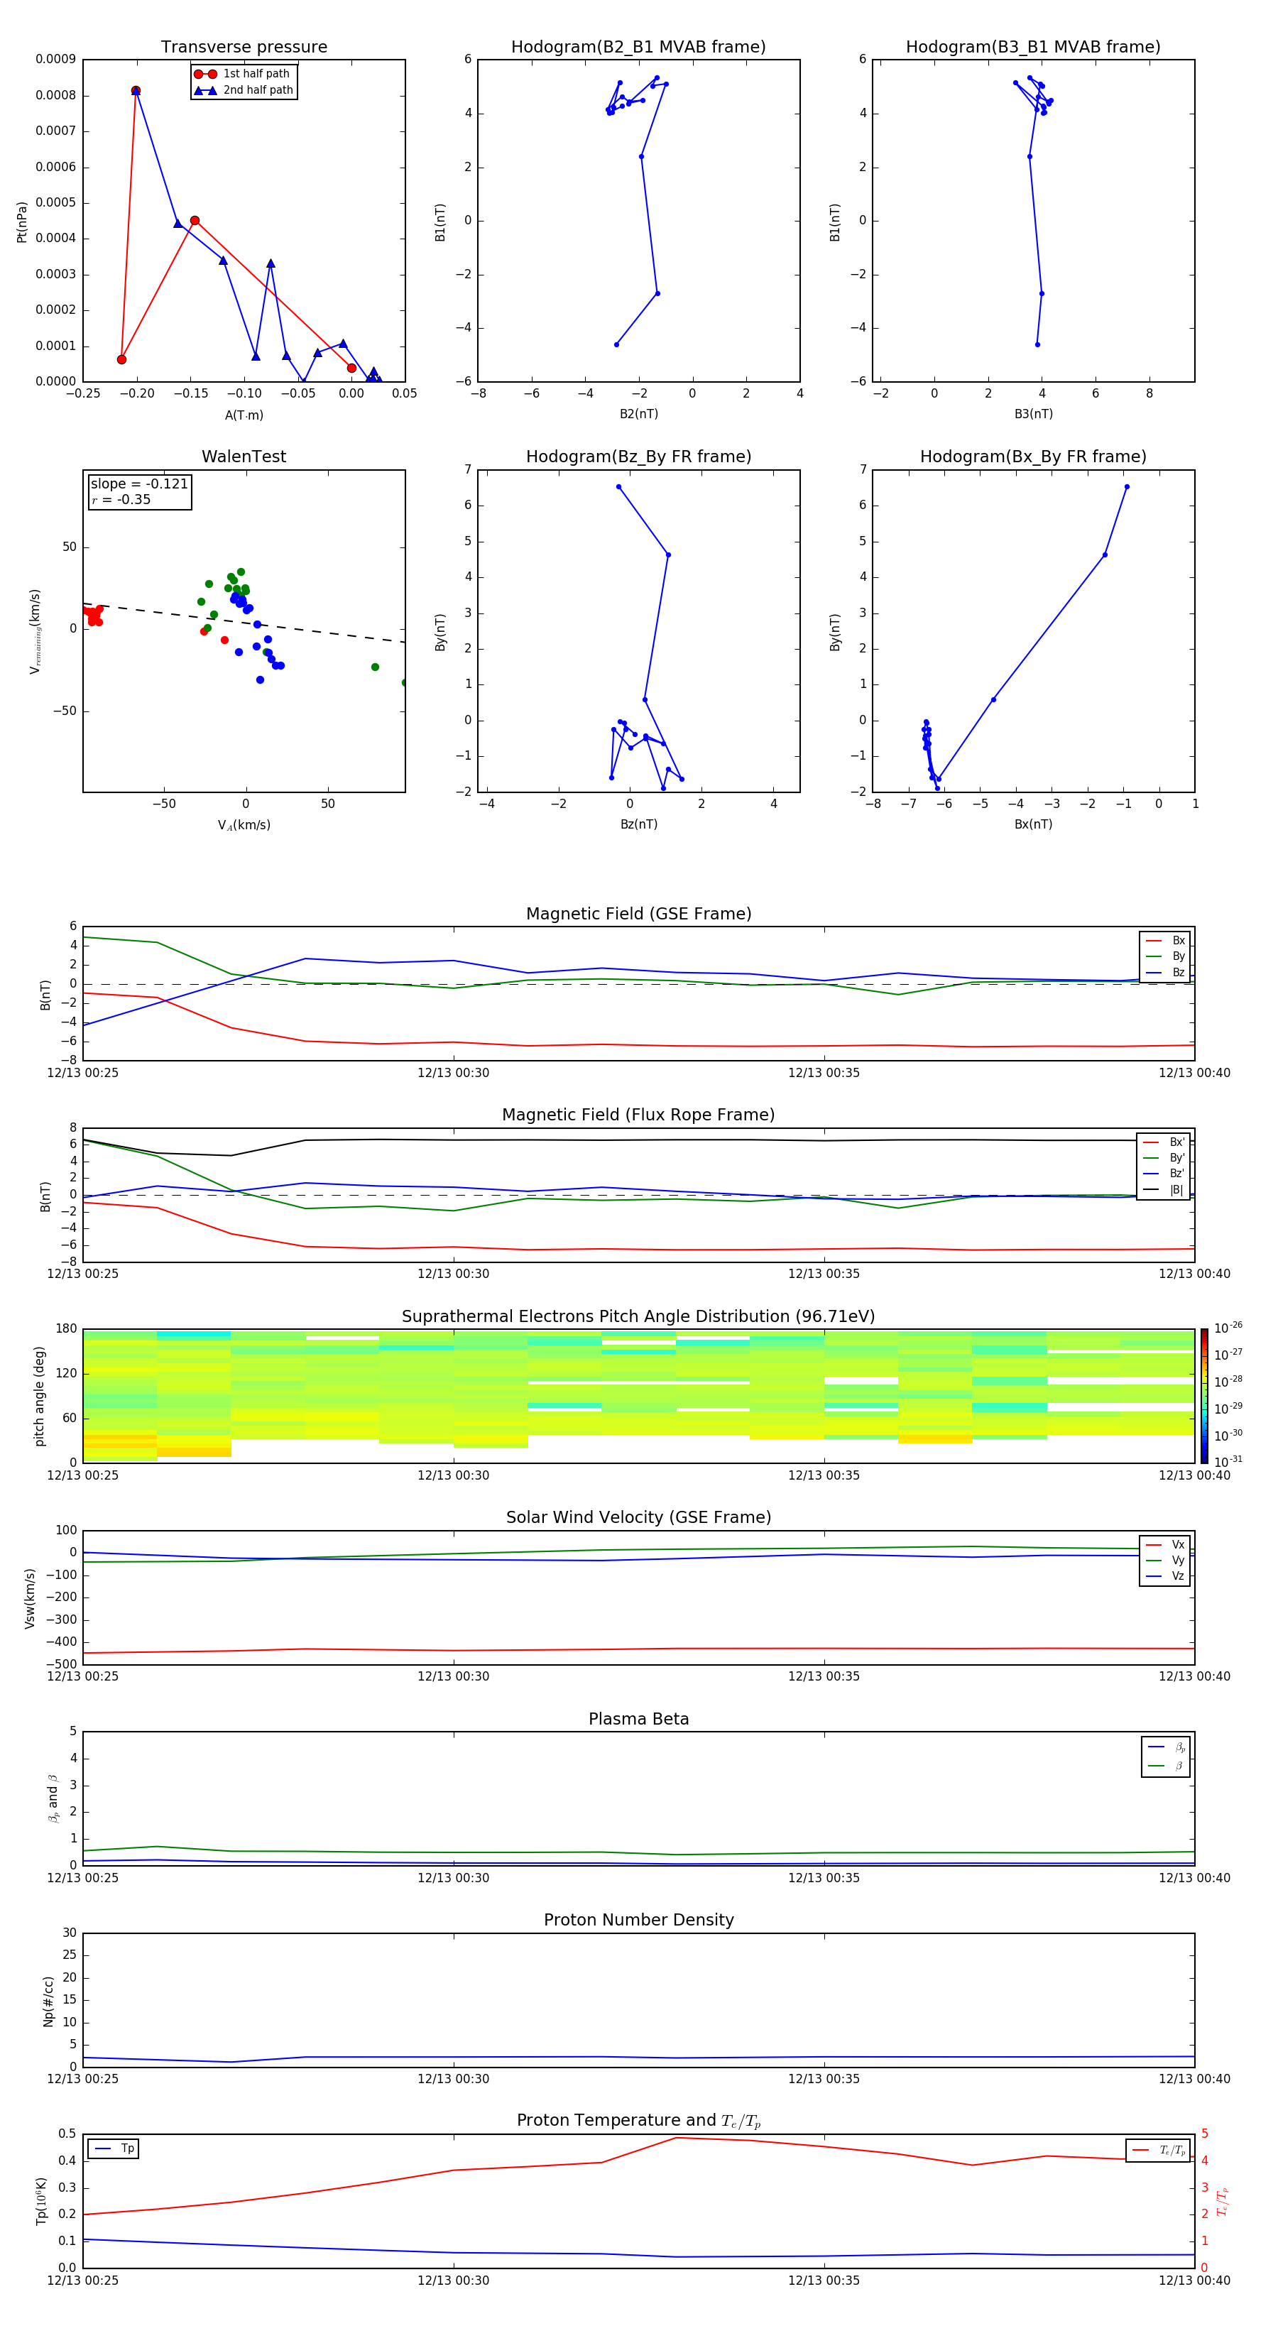Click the lowest point in B2_B1 hodogram
Viewport: 1278px width, 2343px height.
pos(617,345)
